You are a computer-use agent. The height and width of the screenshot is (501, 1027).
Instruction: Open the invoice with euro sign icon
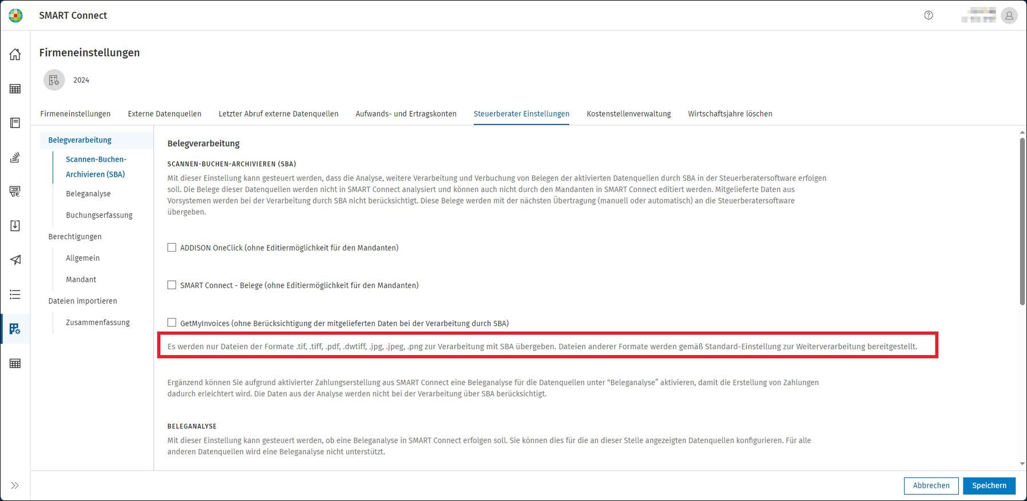click(15, 192)
